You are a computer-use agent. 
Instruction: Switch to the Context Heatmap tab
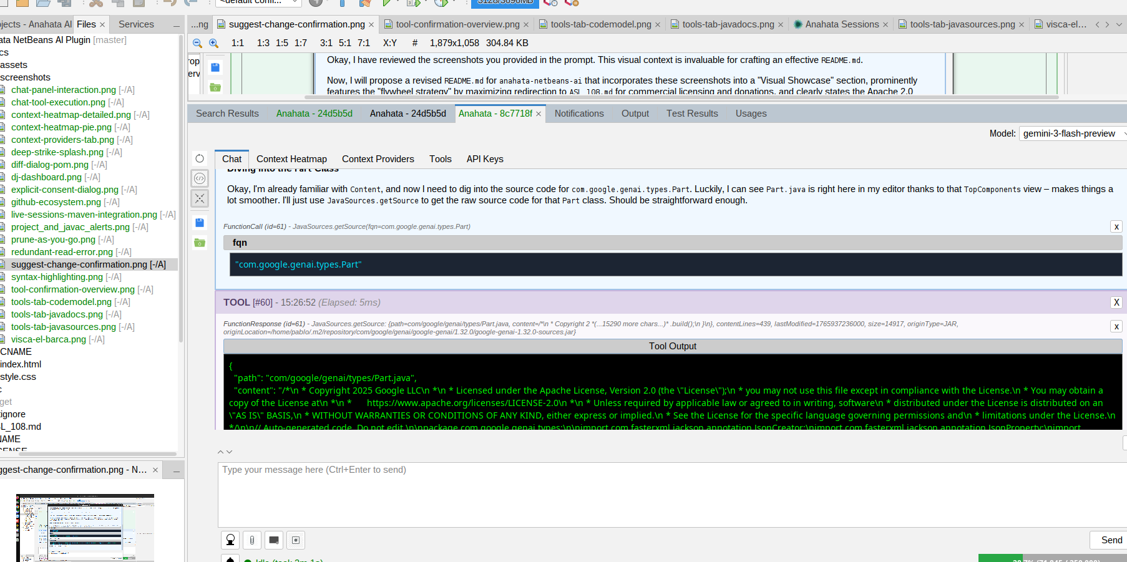pyautogui.click(x=291, y=159)
